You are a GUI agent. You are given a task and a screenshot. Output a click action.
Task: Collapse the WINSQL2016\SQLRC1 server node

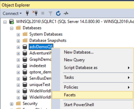[x=5, y=22]
